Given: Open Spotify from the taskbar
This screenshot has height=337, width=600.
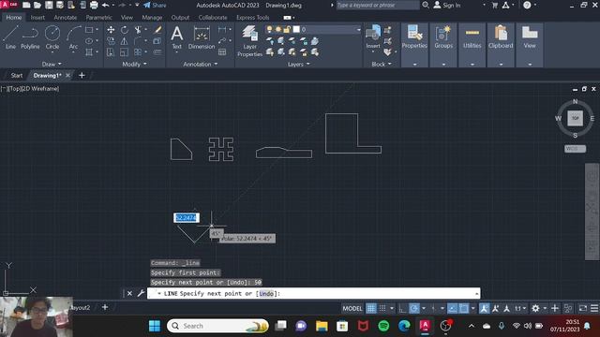Looking at the screenshot, I should pyautogui.click(x=383, y=326).
